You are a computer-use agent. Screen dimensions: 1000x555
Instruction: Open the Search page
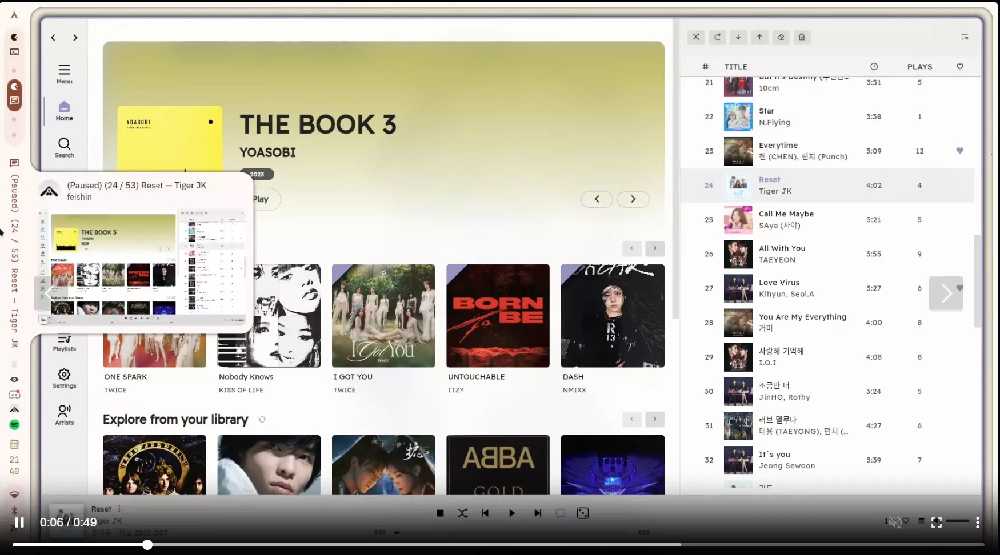[64, 148]
